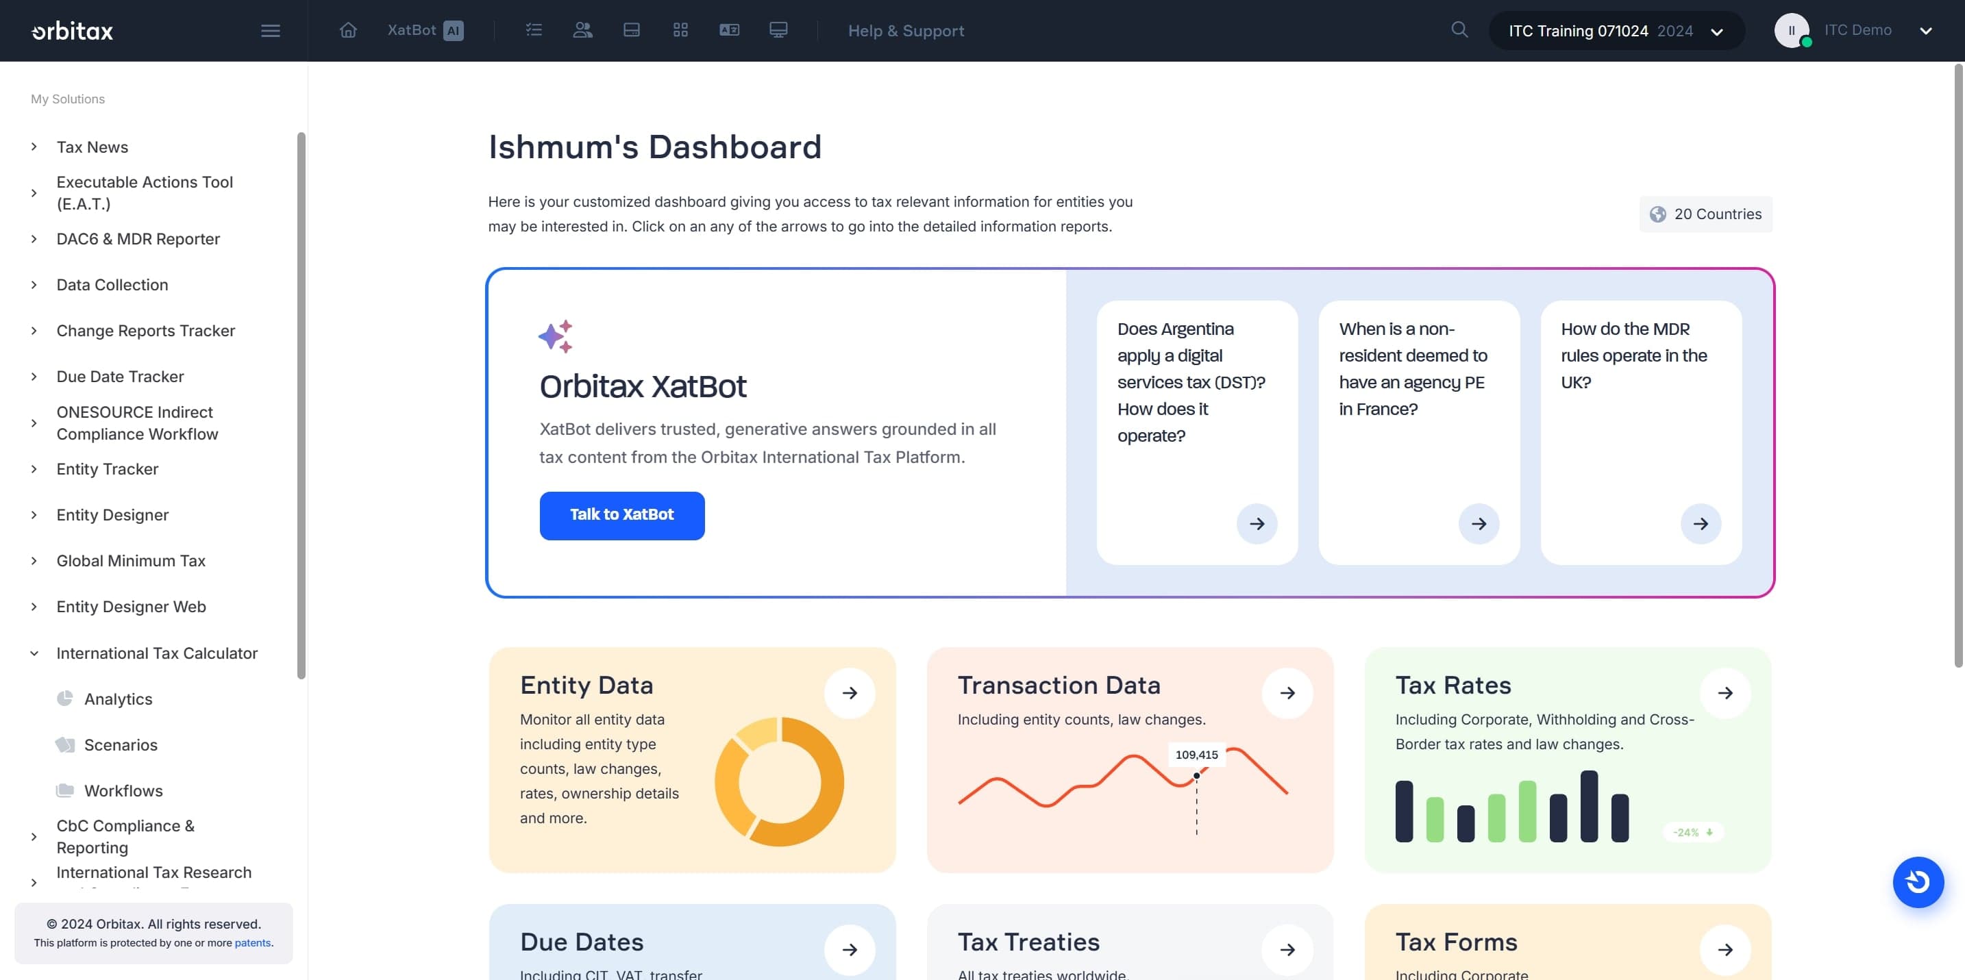Open the ID card icon in header
This screenshot has height=980, width=1965.
[x=729, y=31]
